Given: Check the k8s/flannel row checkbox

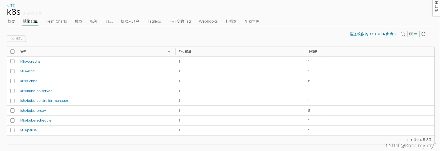Looking at the screenshot, I should coord(12,81).
